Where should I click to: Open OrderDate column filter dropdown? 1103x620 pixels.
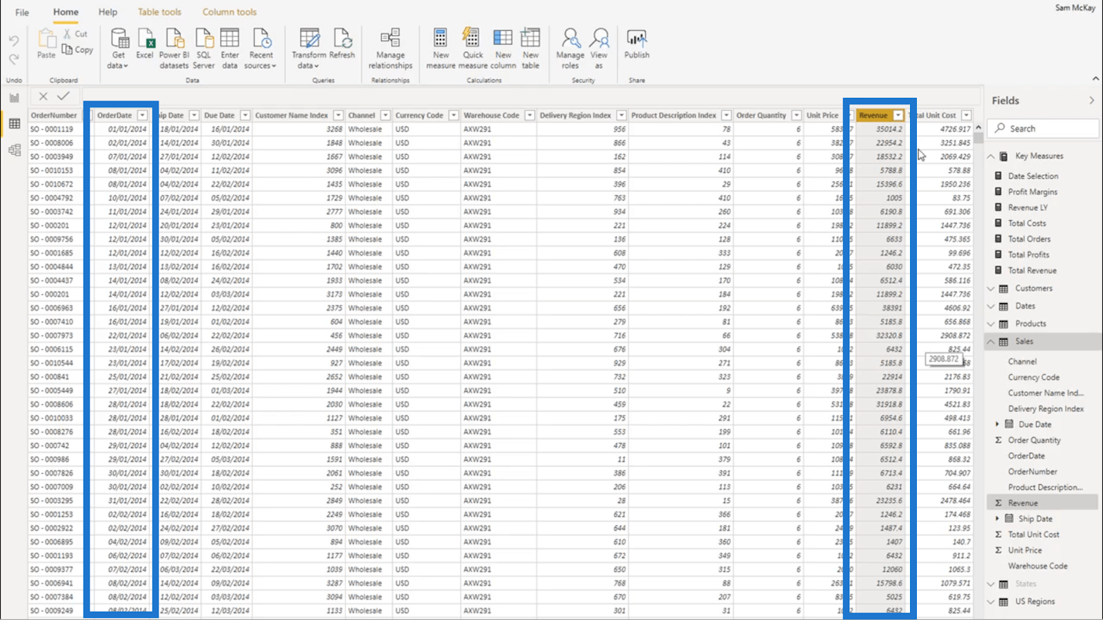[x=142, y=115]
